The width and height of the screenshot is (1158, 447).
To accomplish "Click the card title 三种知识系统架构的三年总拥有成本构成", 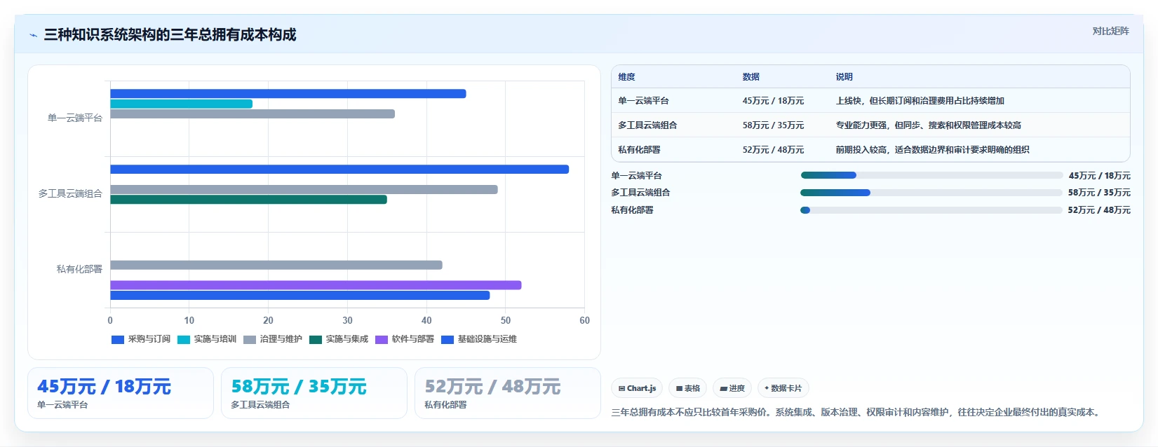I will [x=170, y=35].
